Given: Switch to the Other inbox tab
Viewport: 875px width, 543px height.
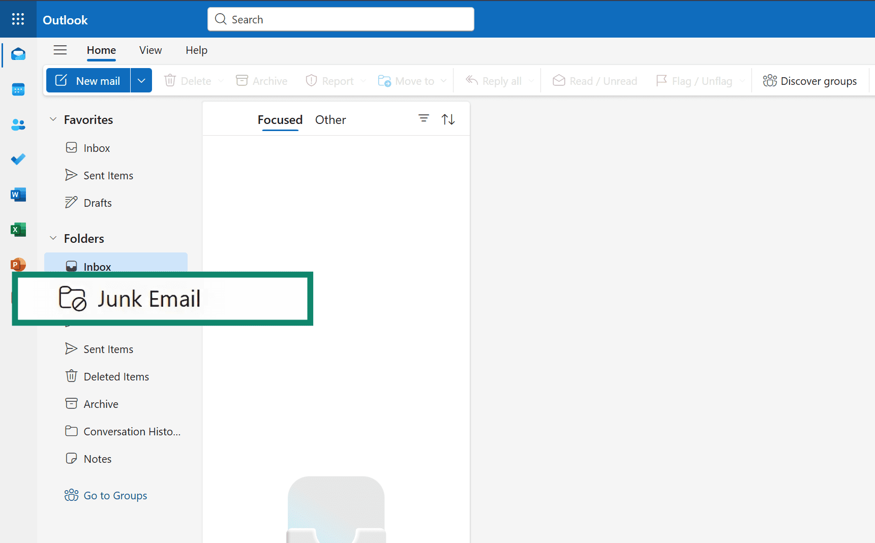Looking at the screenshot, I should 330,119.
